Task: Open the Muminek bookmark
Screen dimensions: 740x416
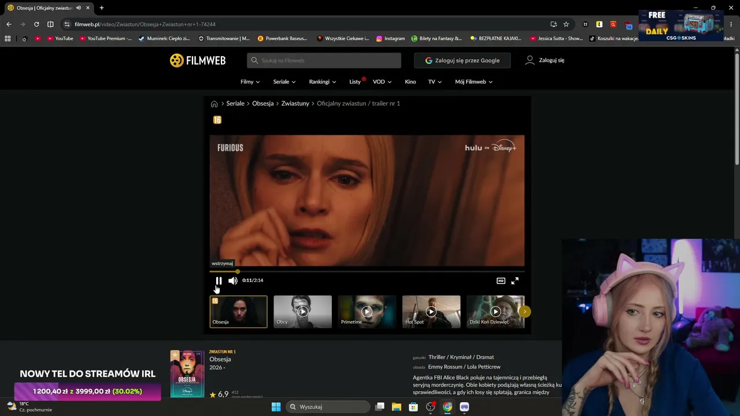Action: [164, 39]
